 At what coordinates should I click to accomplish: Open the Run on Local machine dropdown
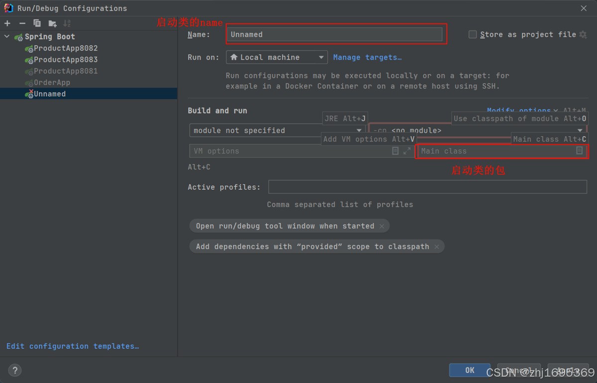click(277, 57)
